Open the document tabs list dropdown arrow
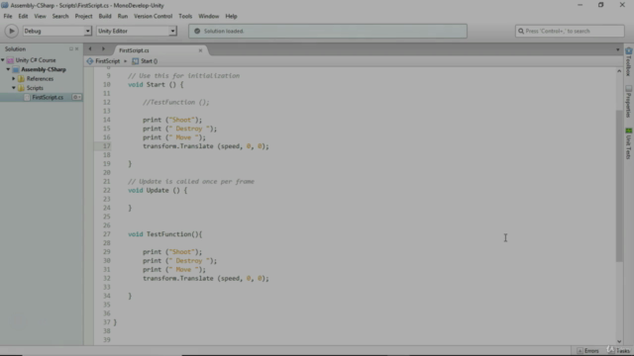Image resolution: width=634 pixels, height=356 pixels. [618, 49]
